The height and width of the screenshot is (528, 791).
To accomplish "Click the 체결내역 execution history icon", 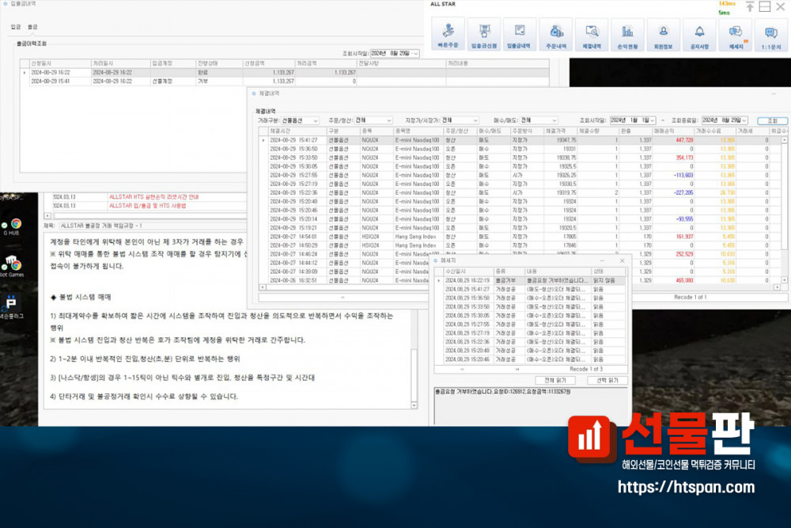I will (591, 36).
